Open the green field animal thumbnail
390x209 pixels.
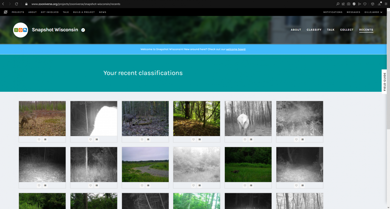(248, 164)
